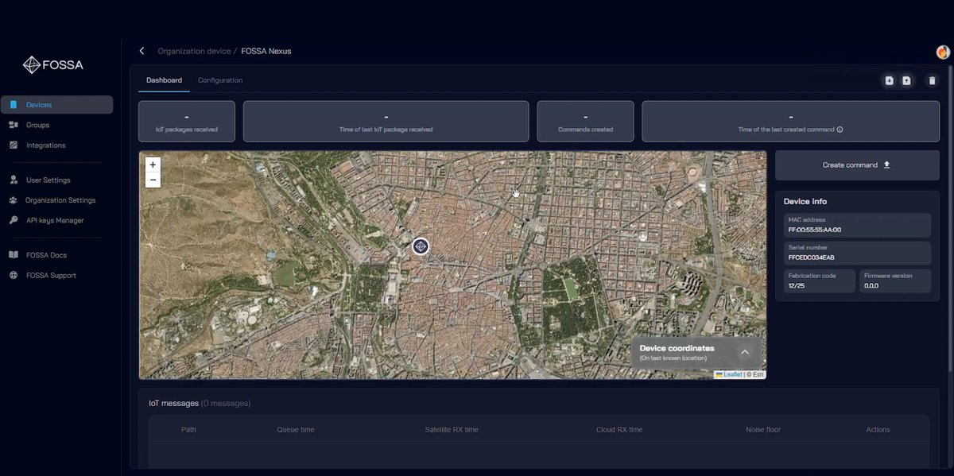Open the user avatar menu
The height and width of the screenshot is (476, 954).
[x=943, y=52]
